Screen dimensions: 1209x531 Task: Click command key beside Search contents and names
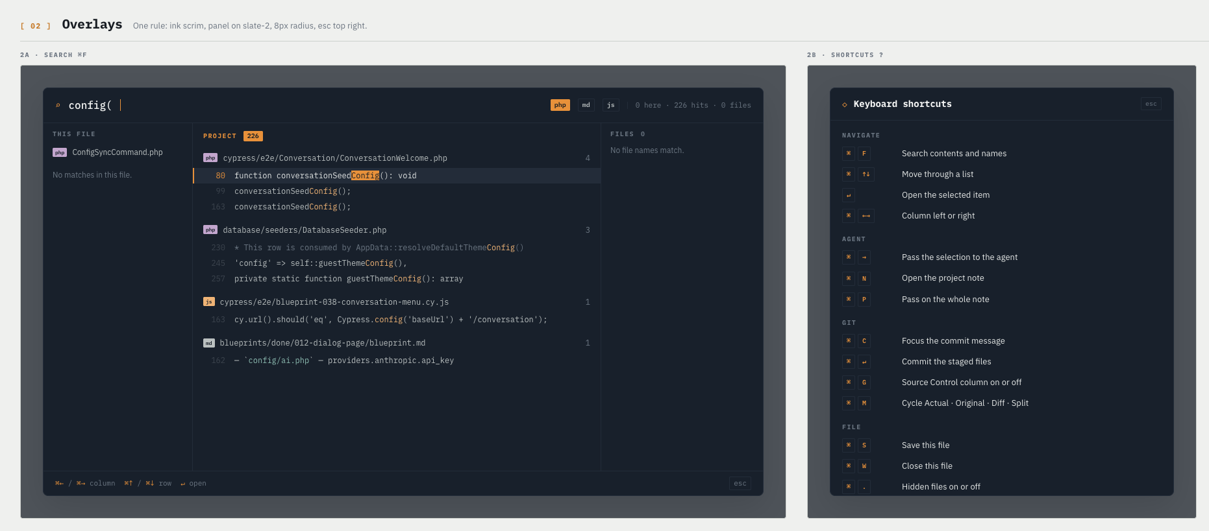point(849,154)
